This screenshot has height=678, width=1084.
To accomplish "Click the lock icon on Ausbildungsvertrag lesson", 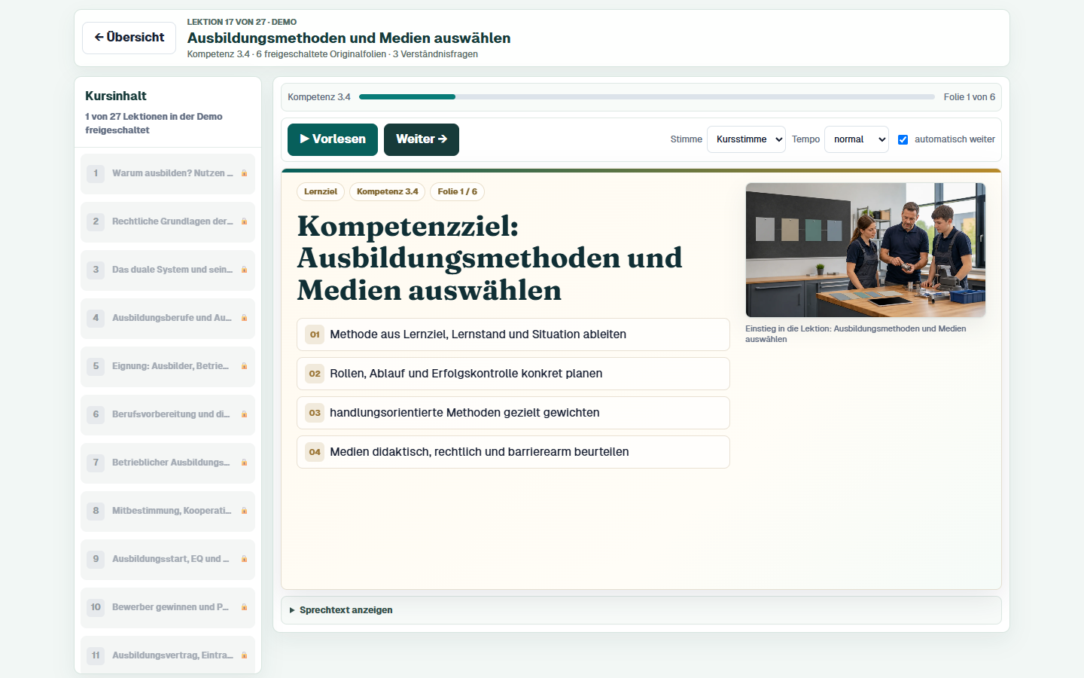I will pyautogui.click(x=244, y=655).
